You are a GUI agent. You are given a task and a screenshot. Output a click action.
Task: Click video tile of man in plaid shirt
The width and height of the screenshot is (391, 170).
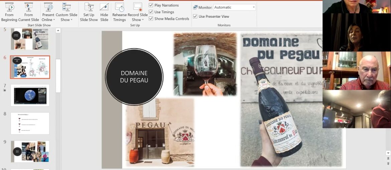click(x=357, y=71)
